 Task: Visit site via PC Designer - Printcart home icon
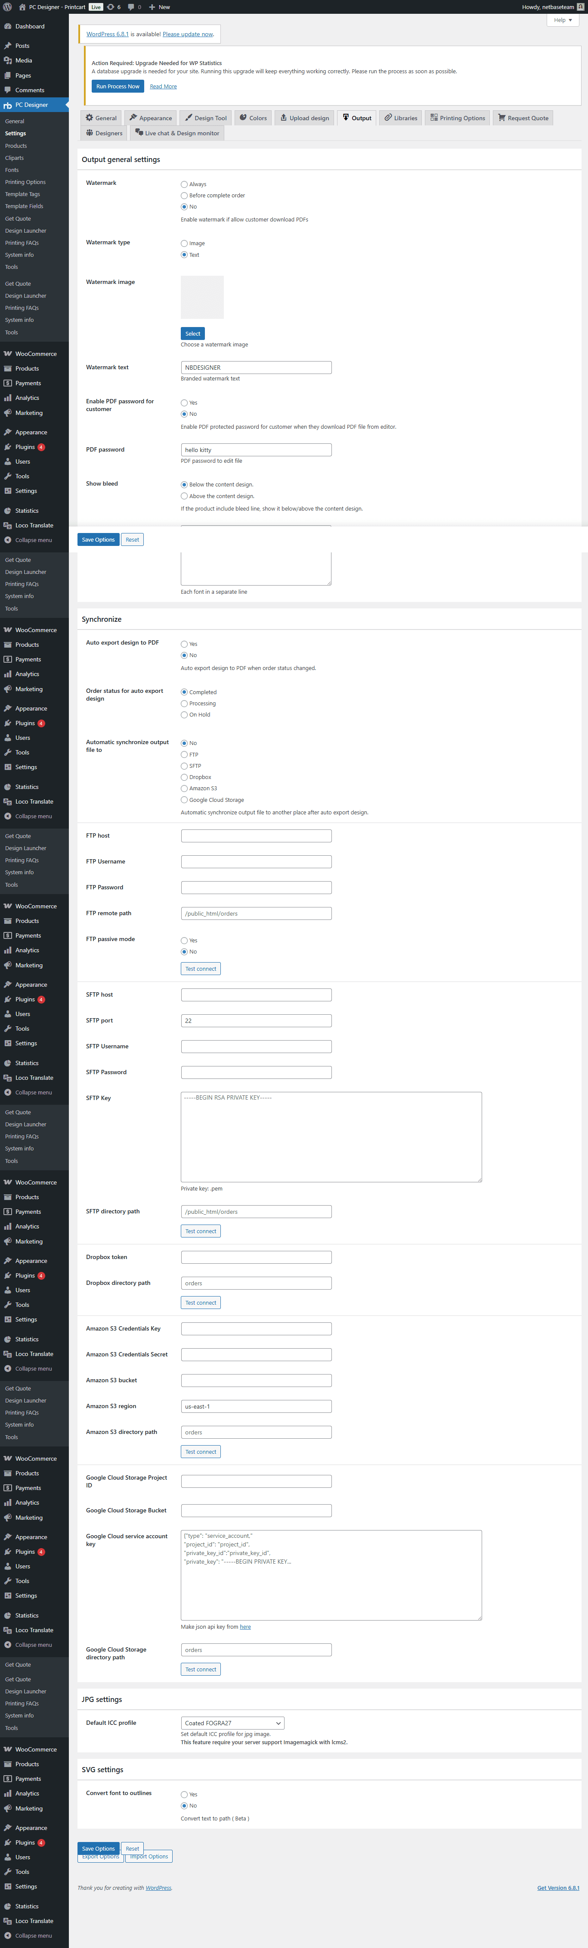(x=22, y=7)
